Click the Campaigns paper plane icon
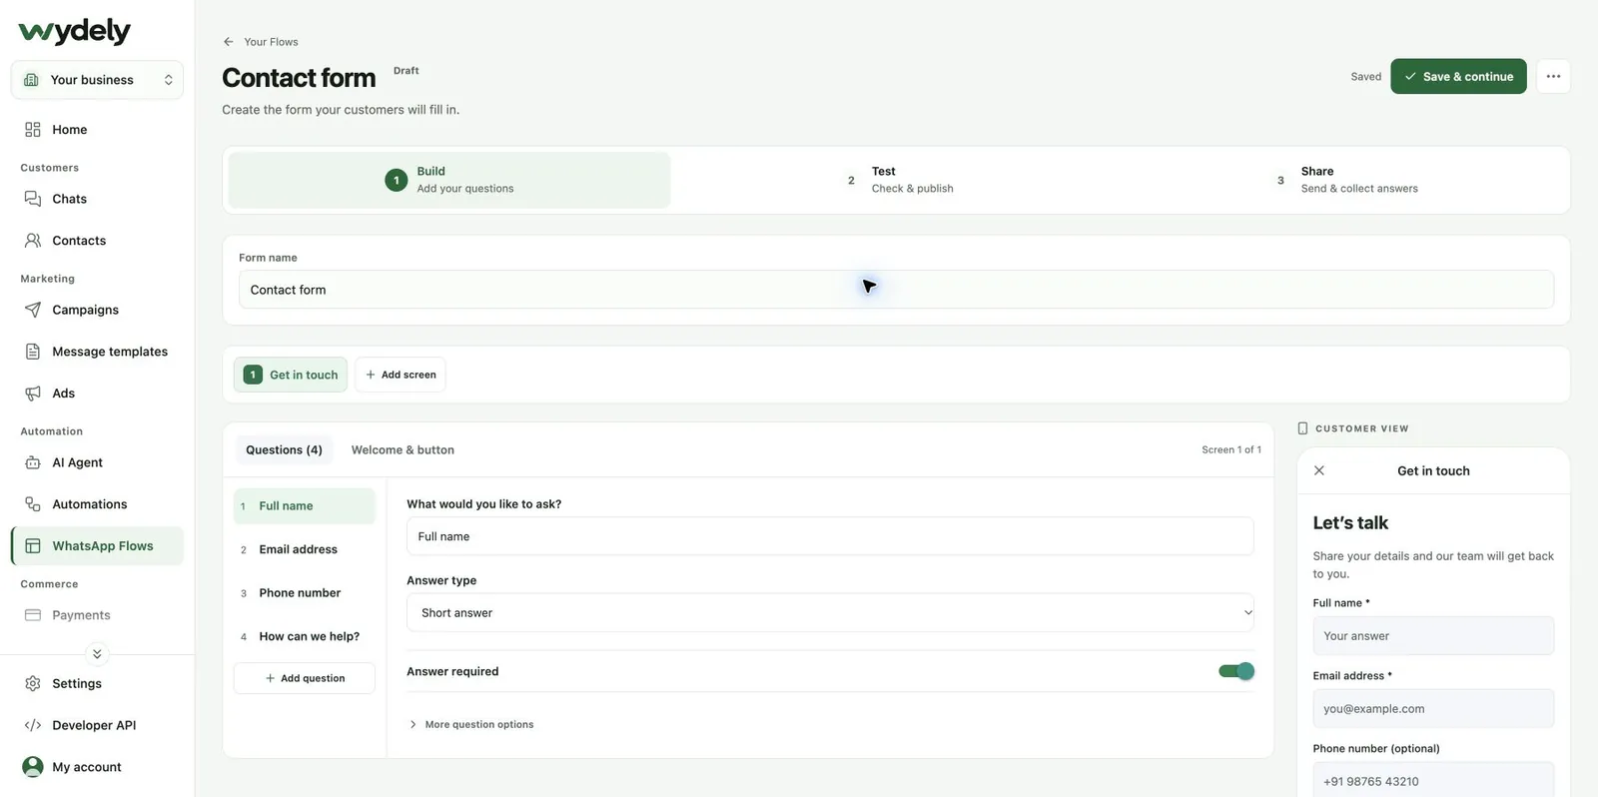This screenshot has width=1598, height=797. pyautogui.click(x=33, y=310)
